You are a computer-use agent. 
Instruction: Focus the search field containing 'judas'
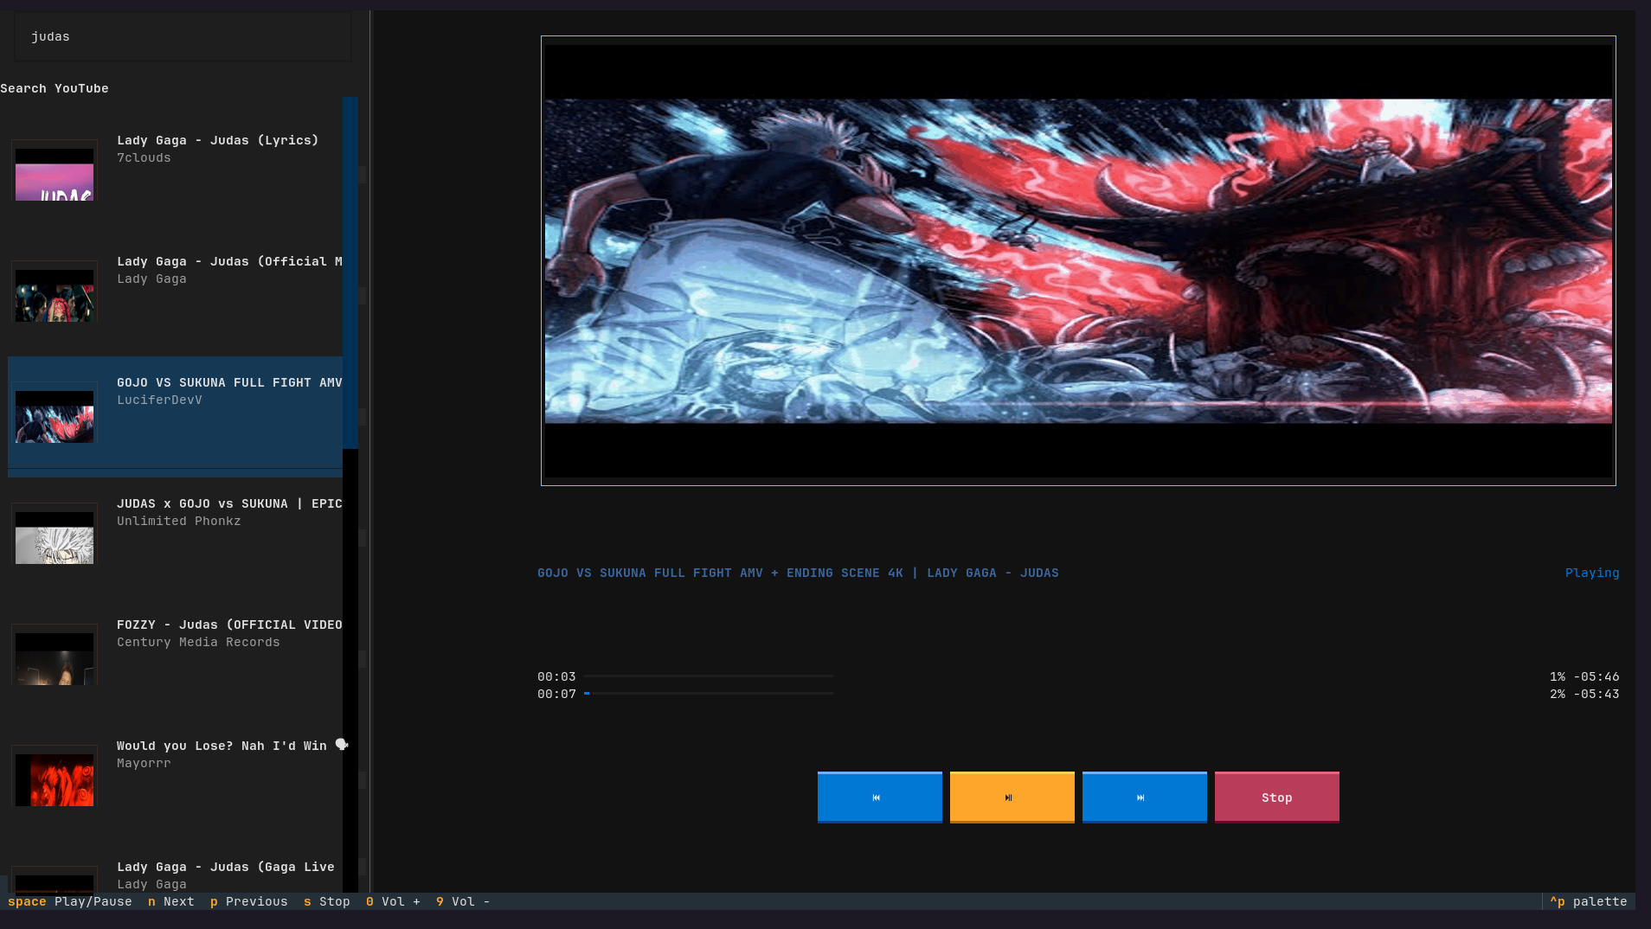[x=183, y=36]
